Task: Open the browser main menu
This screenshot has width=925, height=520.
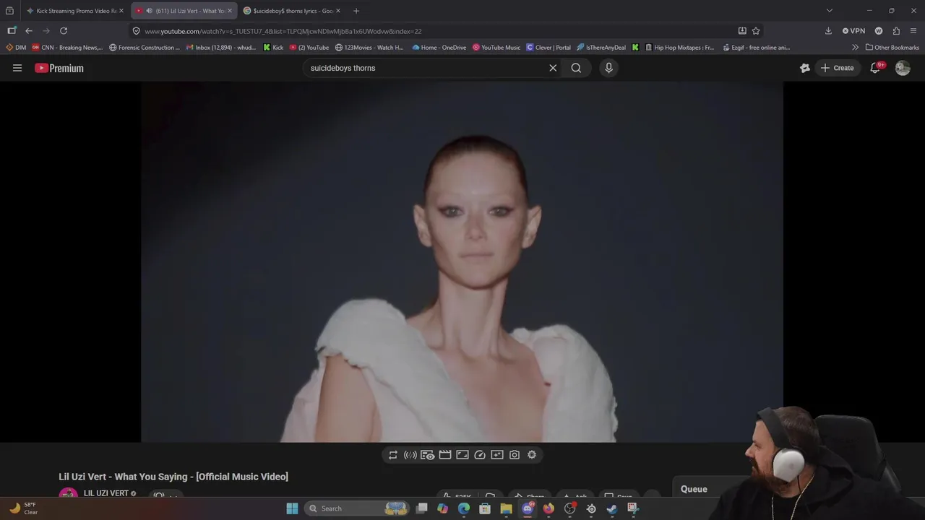Action: [914, 31]
